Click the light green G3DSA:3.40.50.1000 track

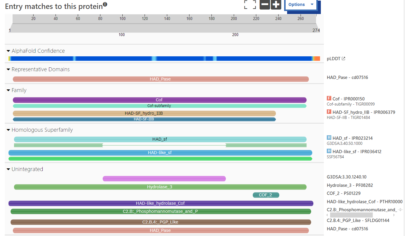click(160, 145)
